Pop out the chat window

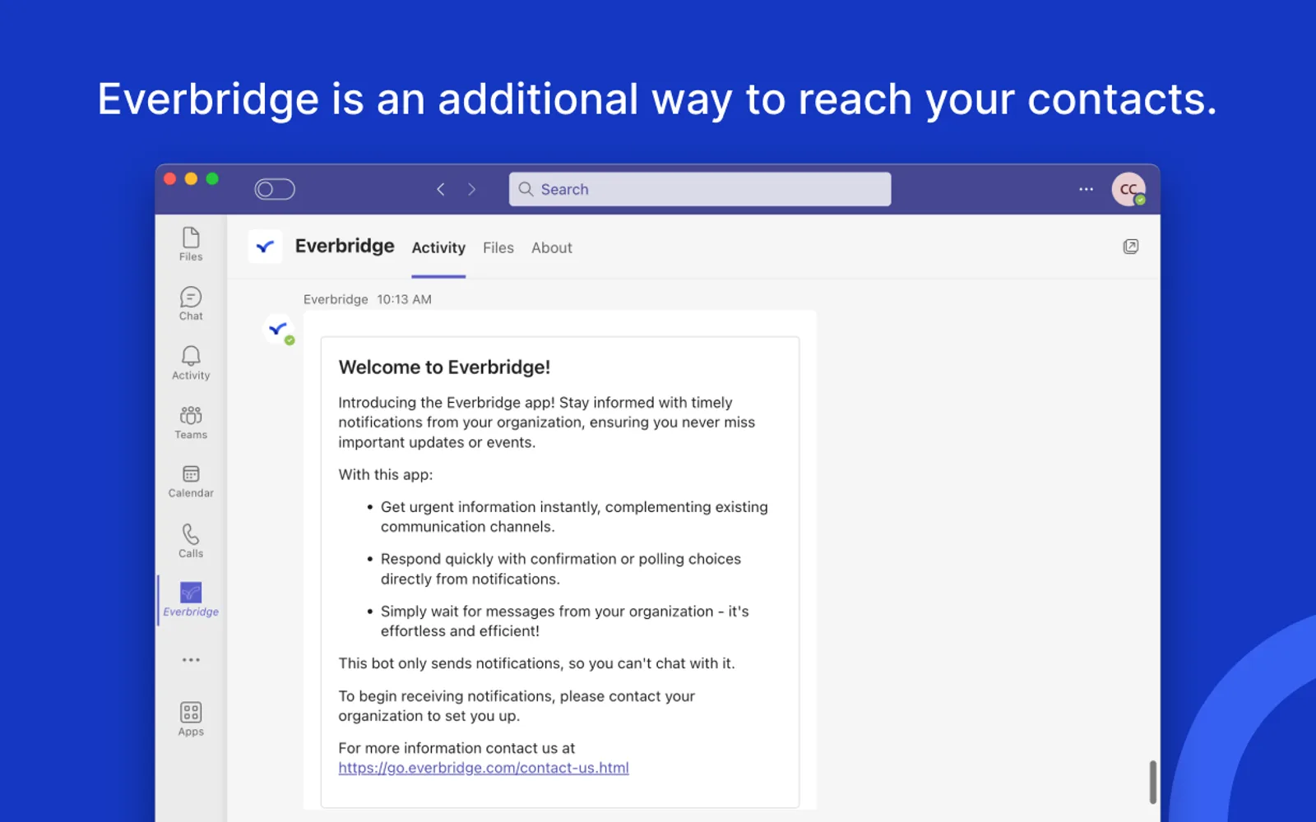point(1131,247)
